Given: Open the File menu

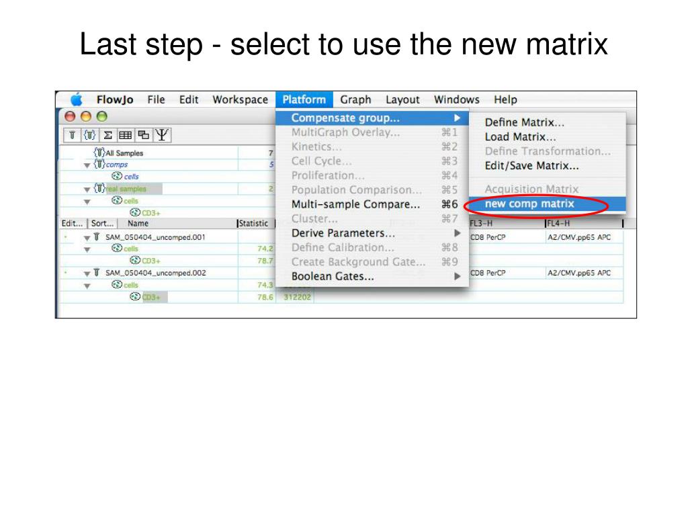Looking at the screenshot, I should click(156, 99).
